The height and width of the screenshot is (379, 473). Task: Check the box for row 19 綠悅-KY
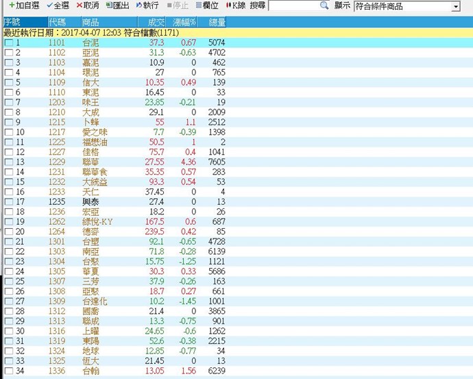pos(9,222)
